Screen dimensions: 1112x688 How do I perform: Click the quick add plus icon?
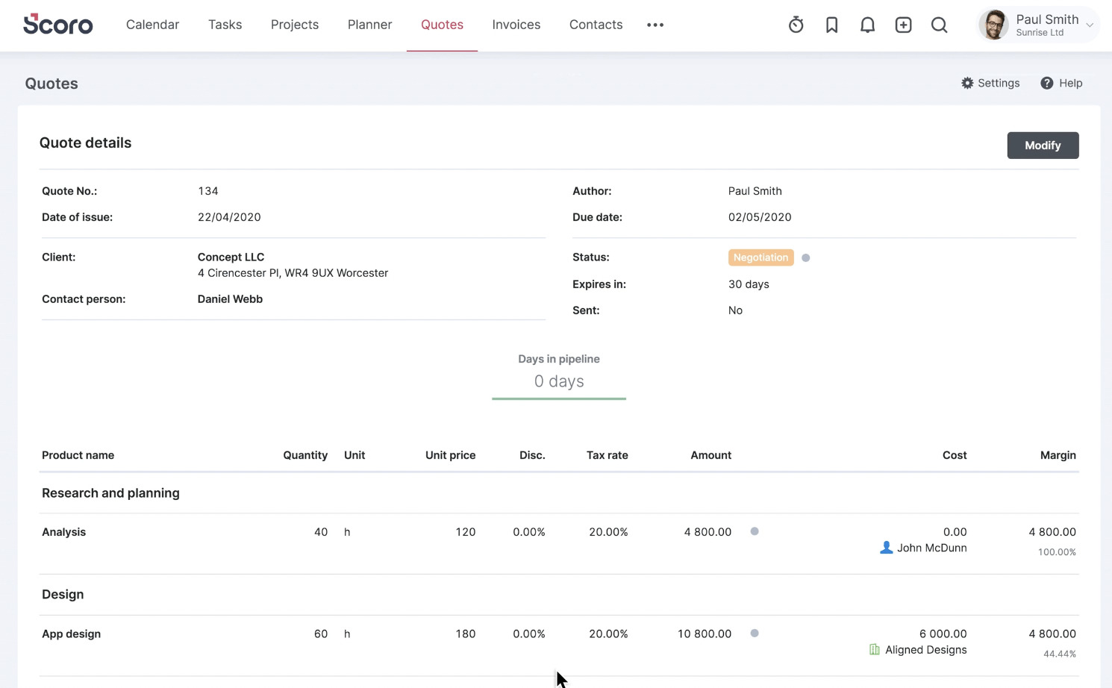click(x=904, y=25)
